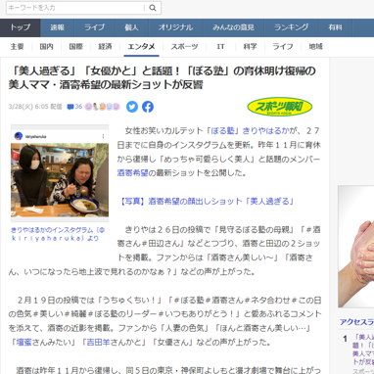This screenshot has height=374, width=374.
Task: Open the アクセスランキング heading
Action: click(x=356, y=322)
